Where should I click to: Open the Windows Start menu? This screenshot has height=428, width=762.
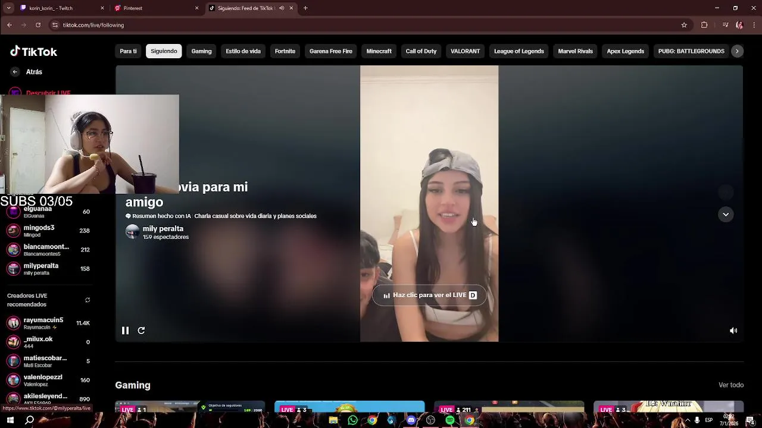point(10,420)
